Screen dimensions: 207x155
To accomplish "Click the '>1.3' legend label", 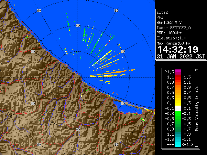I will point(169,72).
